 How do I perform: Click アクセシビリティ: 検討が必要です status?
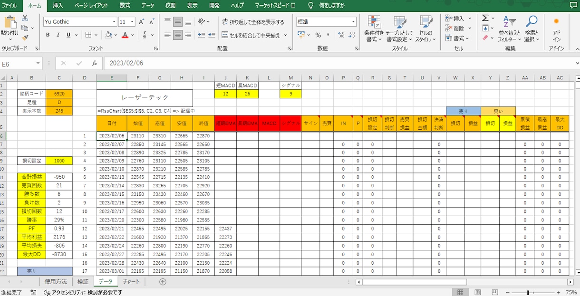tap(83, 293)
